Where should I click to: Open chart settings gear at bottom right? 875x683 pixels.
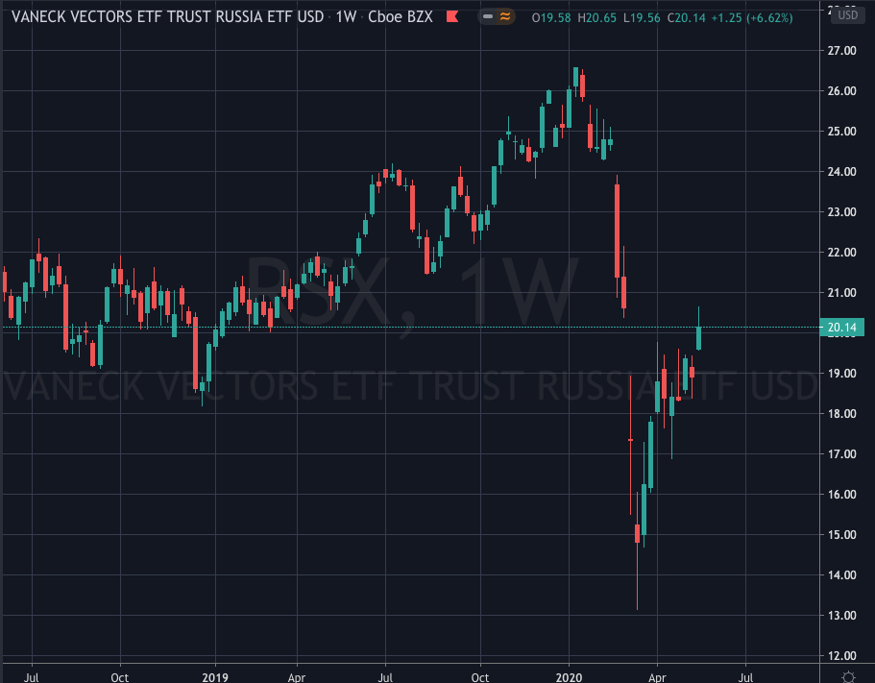point(848,676)
